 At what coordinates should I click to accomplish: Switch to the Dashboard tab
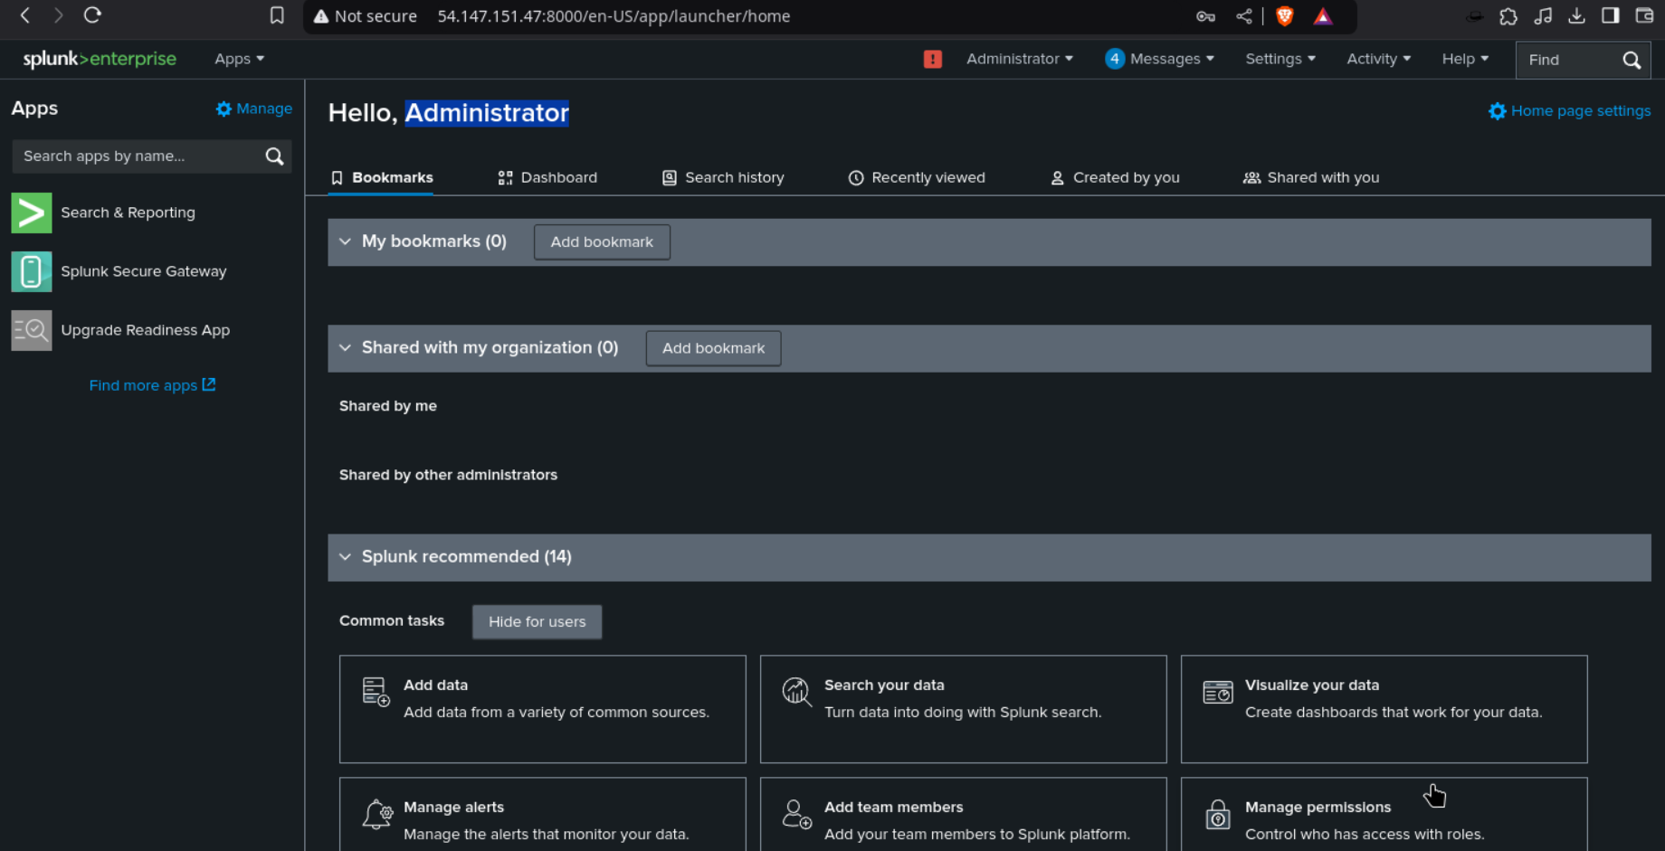coord(547,177)
